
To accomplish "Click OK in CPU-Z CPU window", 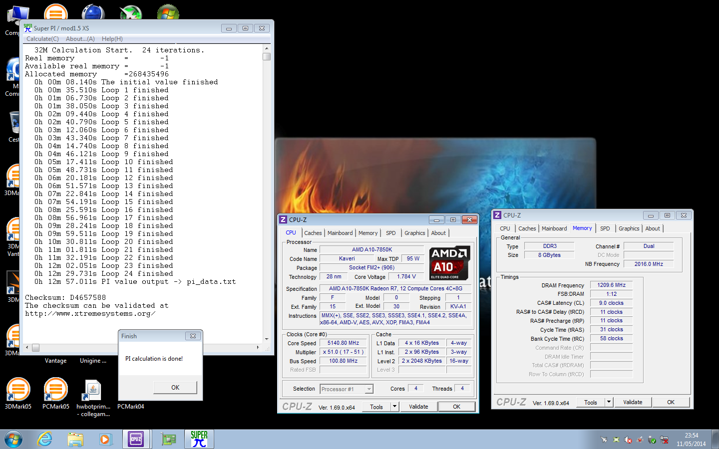I will (x=456, y=407).
